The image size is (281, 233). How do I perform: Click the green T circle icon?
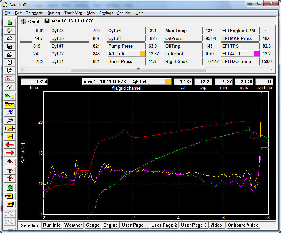10,188
